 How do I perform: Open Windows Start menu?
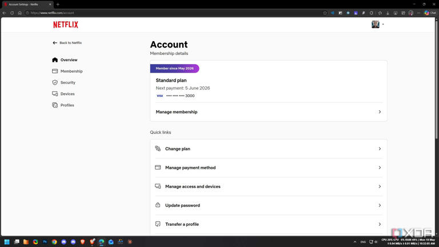click(x=7, y=242)
